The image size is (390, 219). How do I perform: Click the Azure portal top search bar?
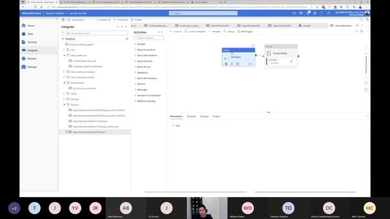pos(203,13)
